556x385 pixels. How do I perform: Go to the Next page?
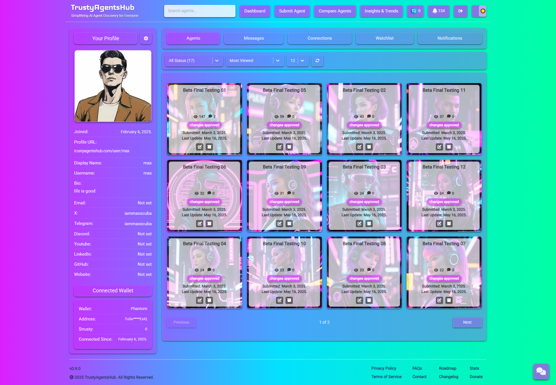click(x=467, y=322)
